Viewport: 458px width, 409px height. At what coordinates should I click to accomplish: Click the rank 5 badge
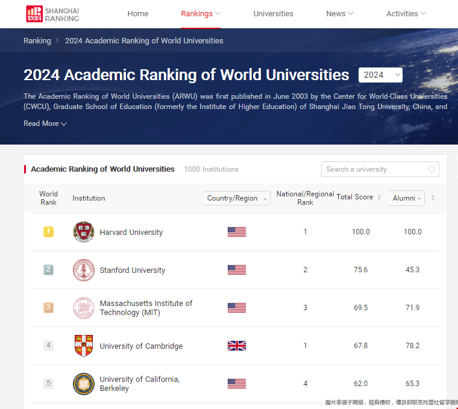click(48, 383)
